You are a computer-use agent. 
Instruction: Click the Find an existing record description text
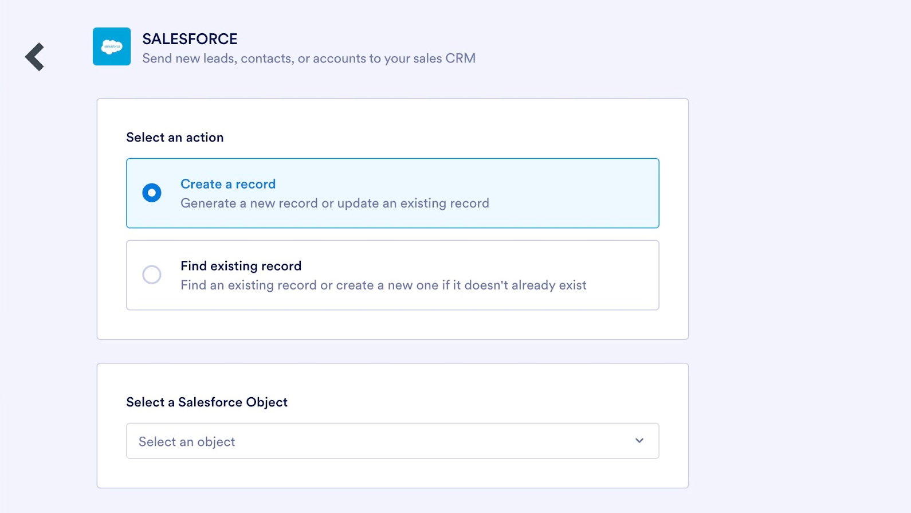383,285
